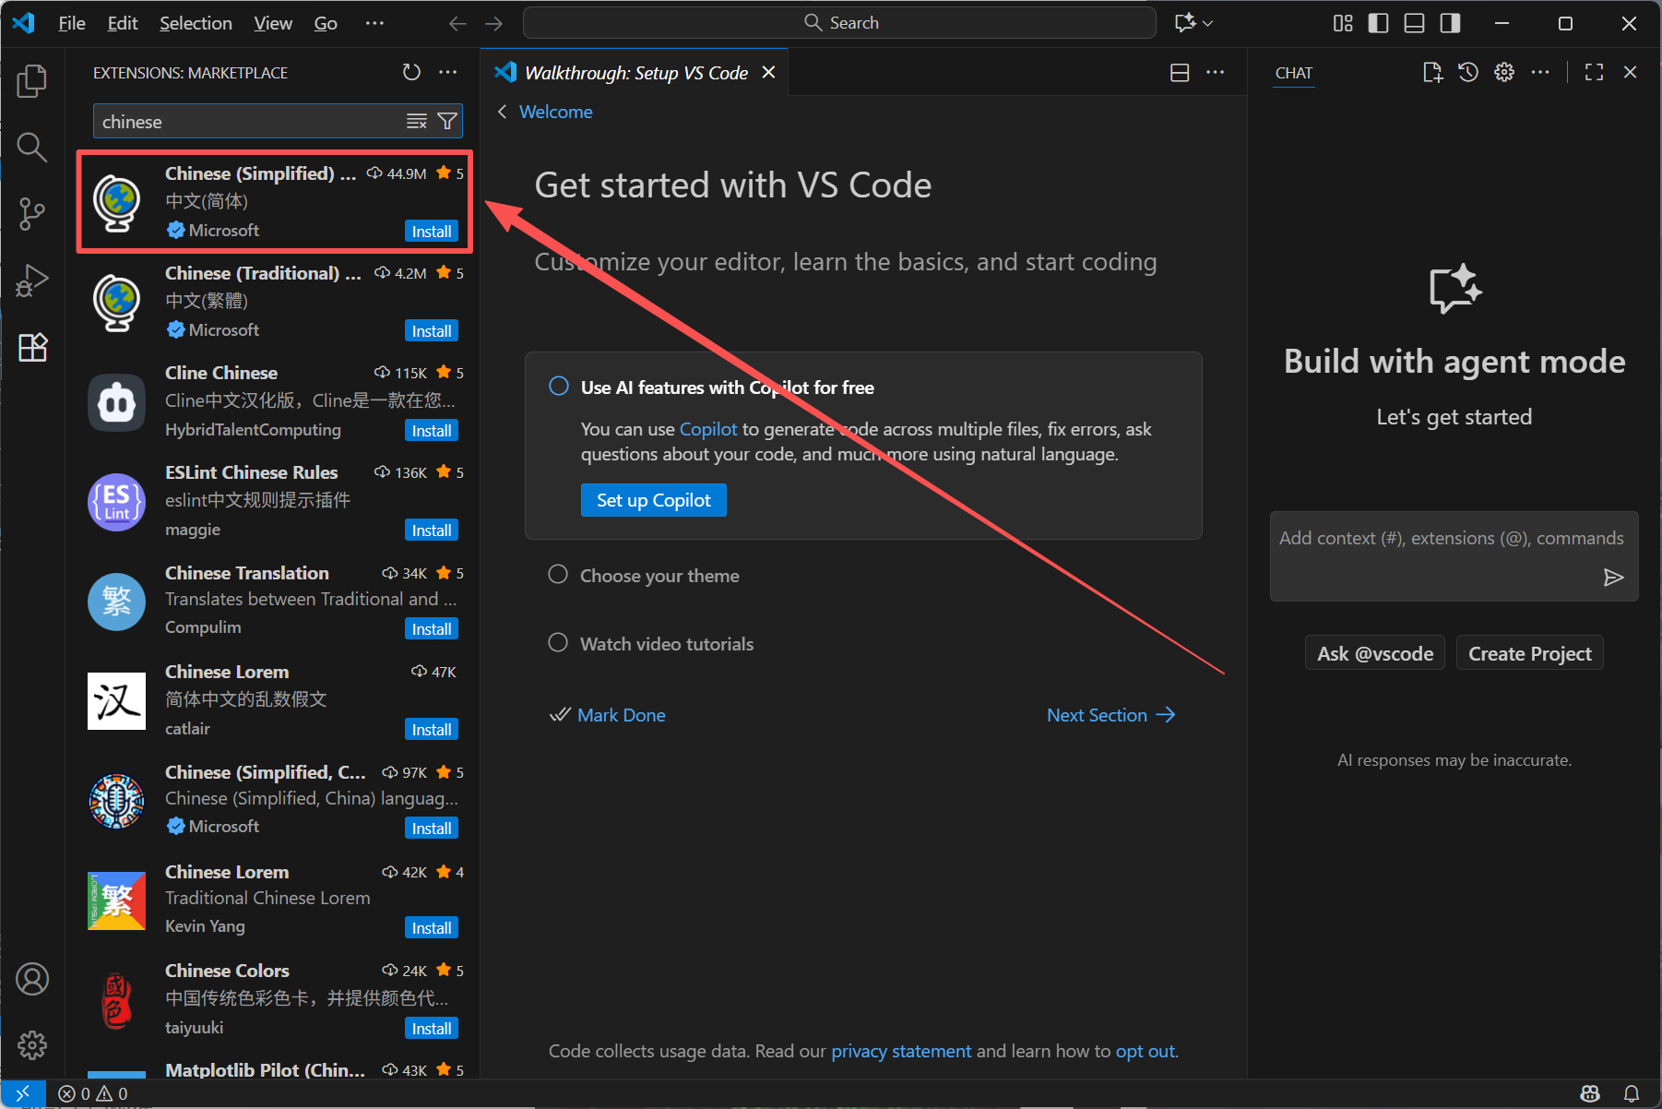Open the privacy statement link
The height and width of the screenshot is (1109, 1662).
click(901, 1051)
